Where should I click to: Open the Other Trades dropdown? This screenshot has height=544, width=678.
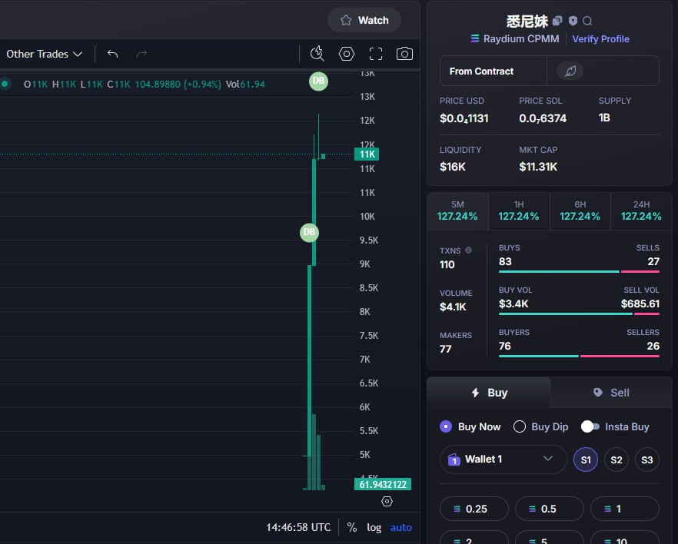pyautogui.click(x=44, y=54)
